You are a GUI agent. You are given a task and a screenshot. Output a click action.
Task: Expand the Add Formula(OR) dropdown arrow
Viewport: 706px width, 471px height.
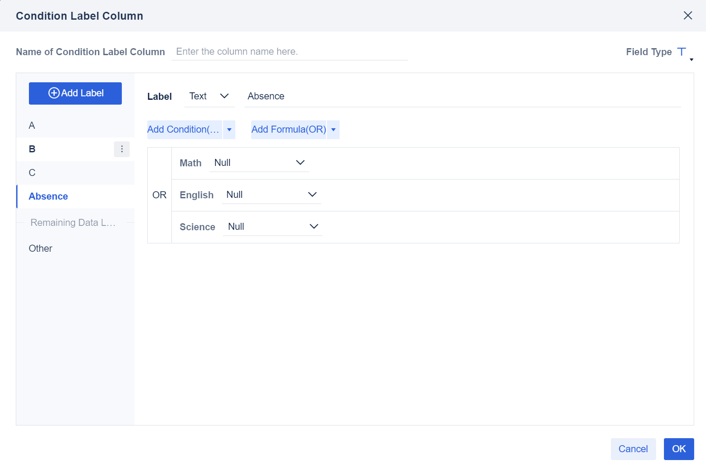[x=333, y=130]
